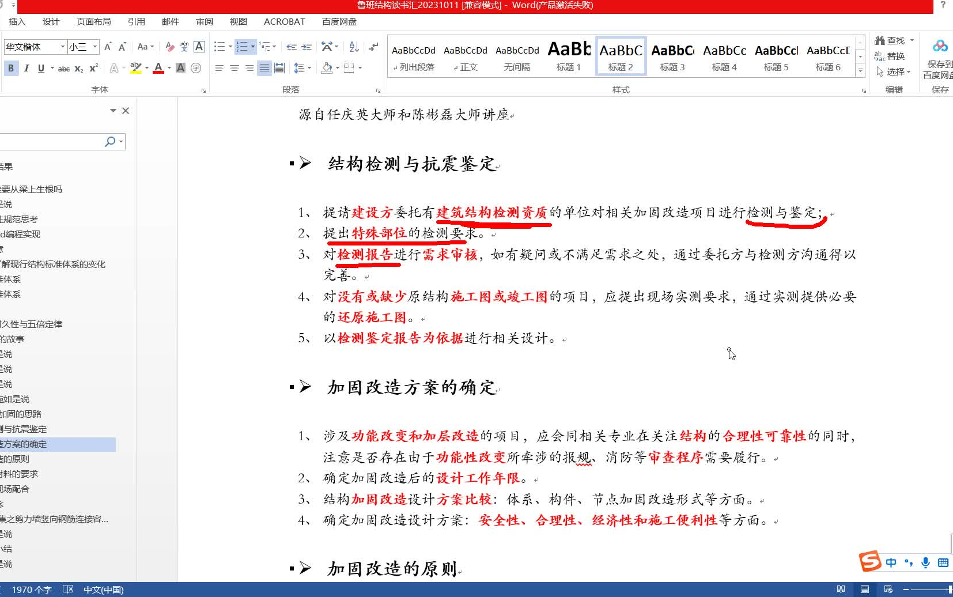Switch to read mode view icon

[841, 590]
